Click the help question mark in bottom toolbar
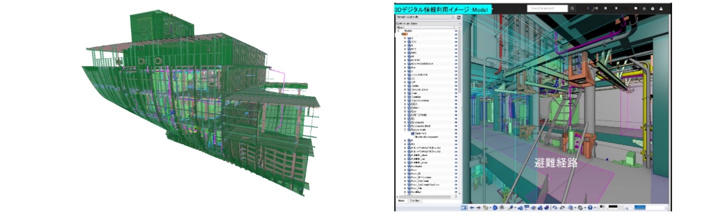This screenshot has width=722, height=224. click(590, 208)
